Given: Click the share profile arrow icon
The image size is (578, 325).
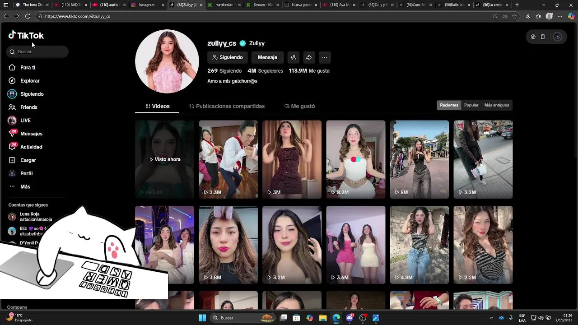Looking at the screenshot, I should pos(309,57).
